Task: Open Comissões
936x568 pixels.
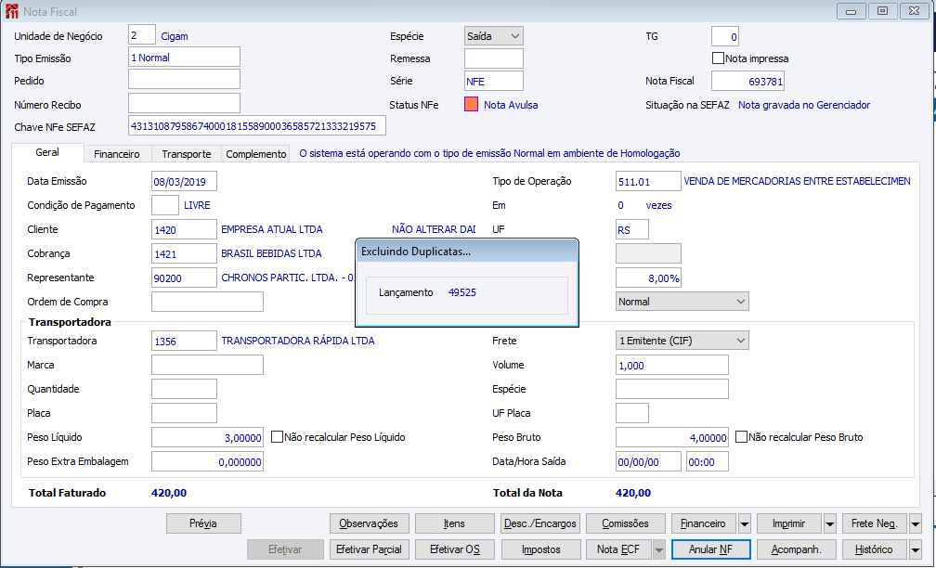Action: click(x=625, y=523)
